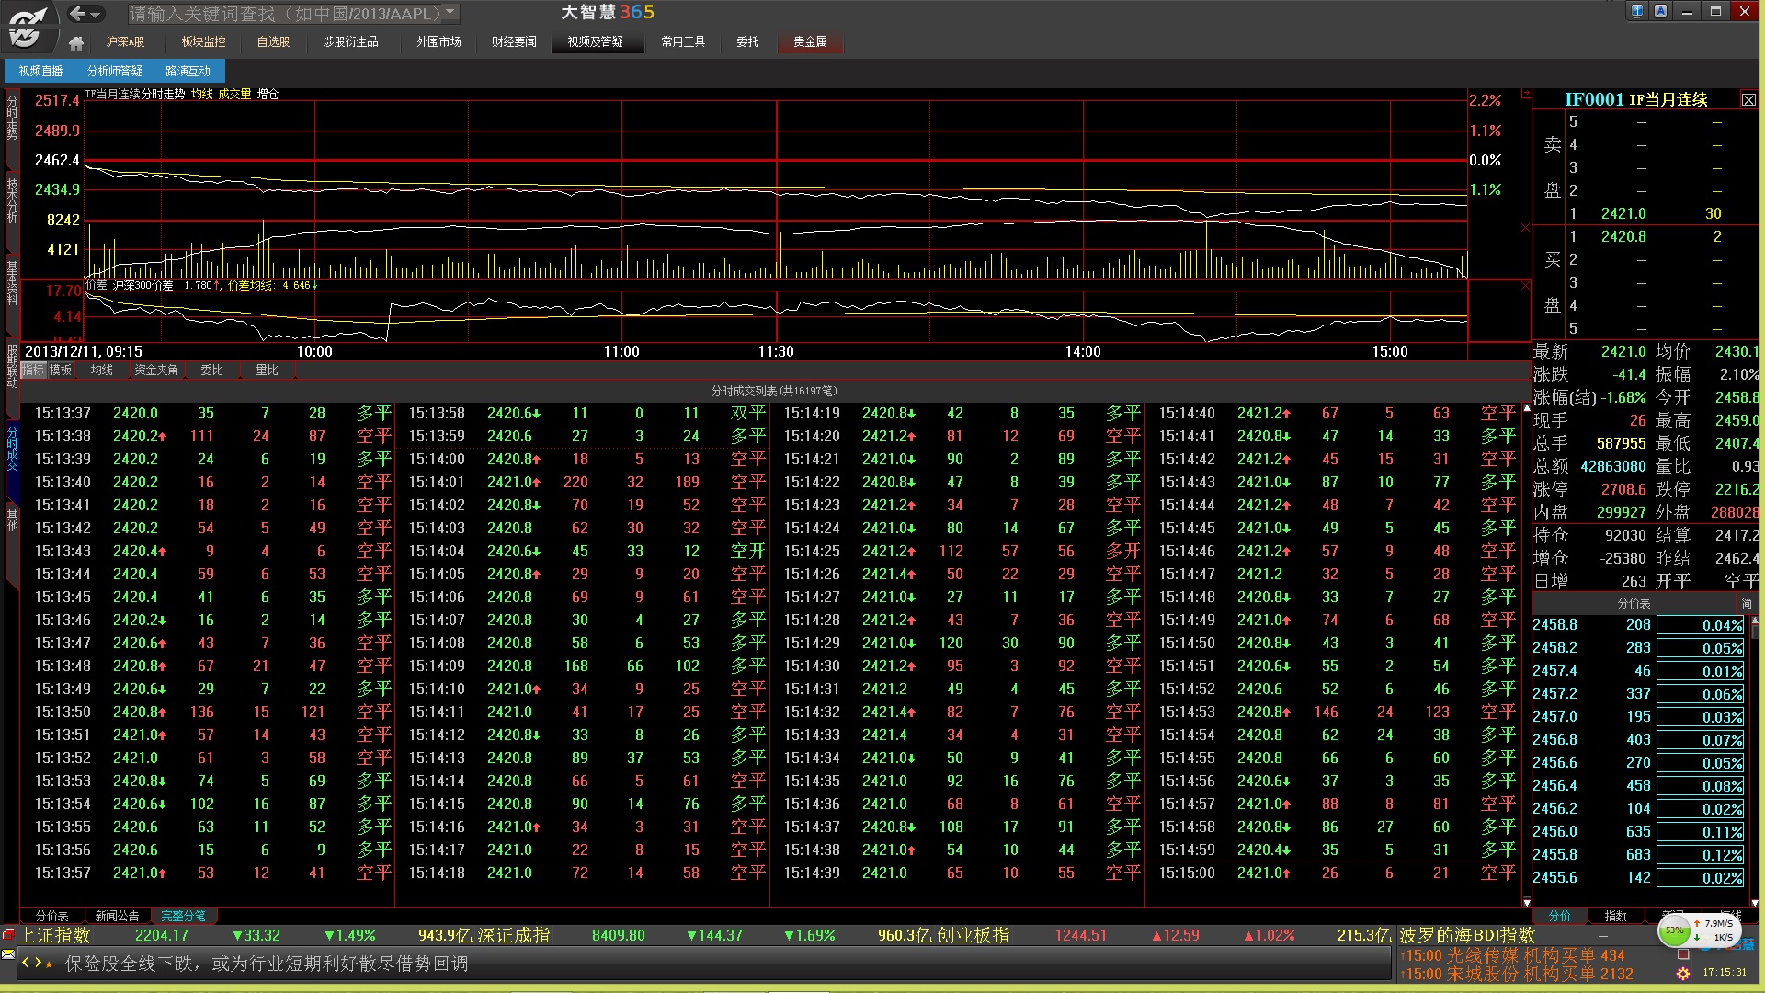Close the volume sub-chart with red X

click(x=1526, y=227)
